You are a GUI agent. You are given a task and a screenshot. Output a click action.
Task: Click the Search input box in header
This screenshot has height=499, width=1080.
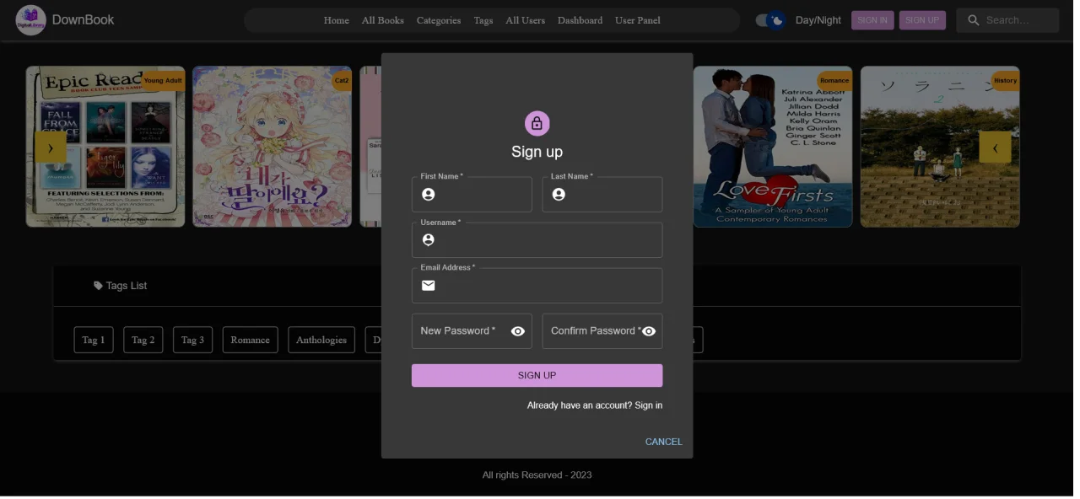click(1007, 20)
